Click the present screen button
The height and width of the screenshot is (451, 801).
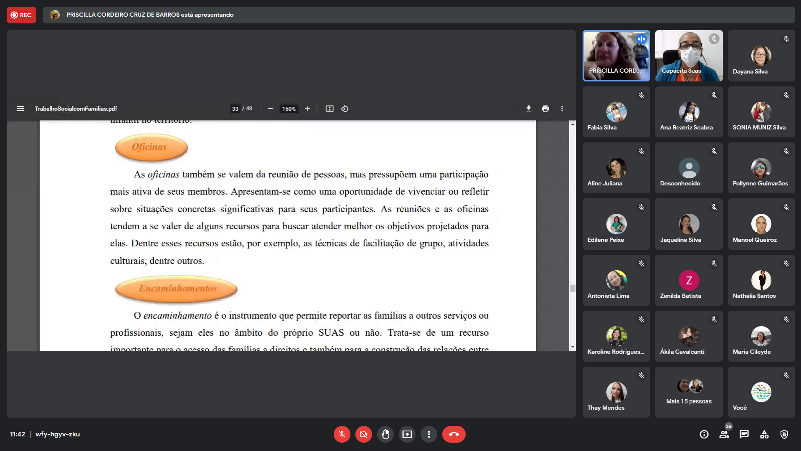(407, 434)
